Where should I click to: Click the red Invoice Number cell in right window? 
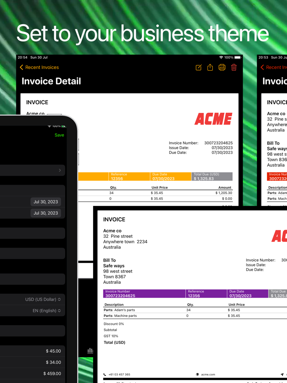[277, 177]
